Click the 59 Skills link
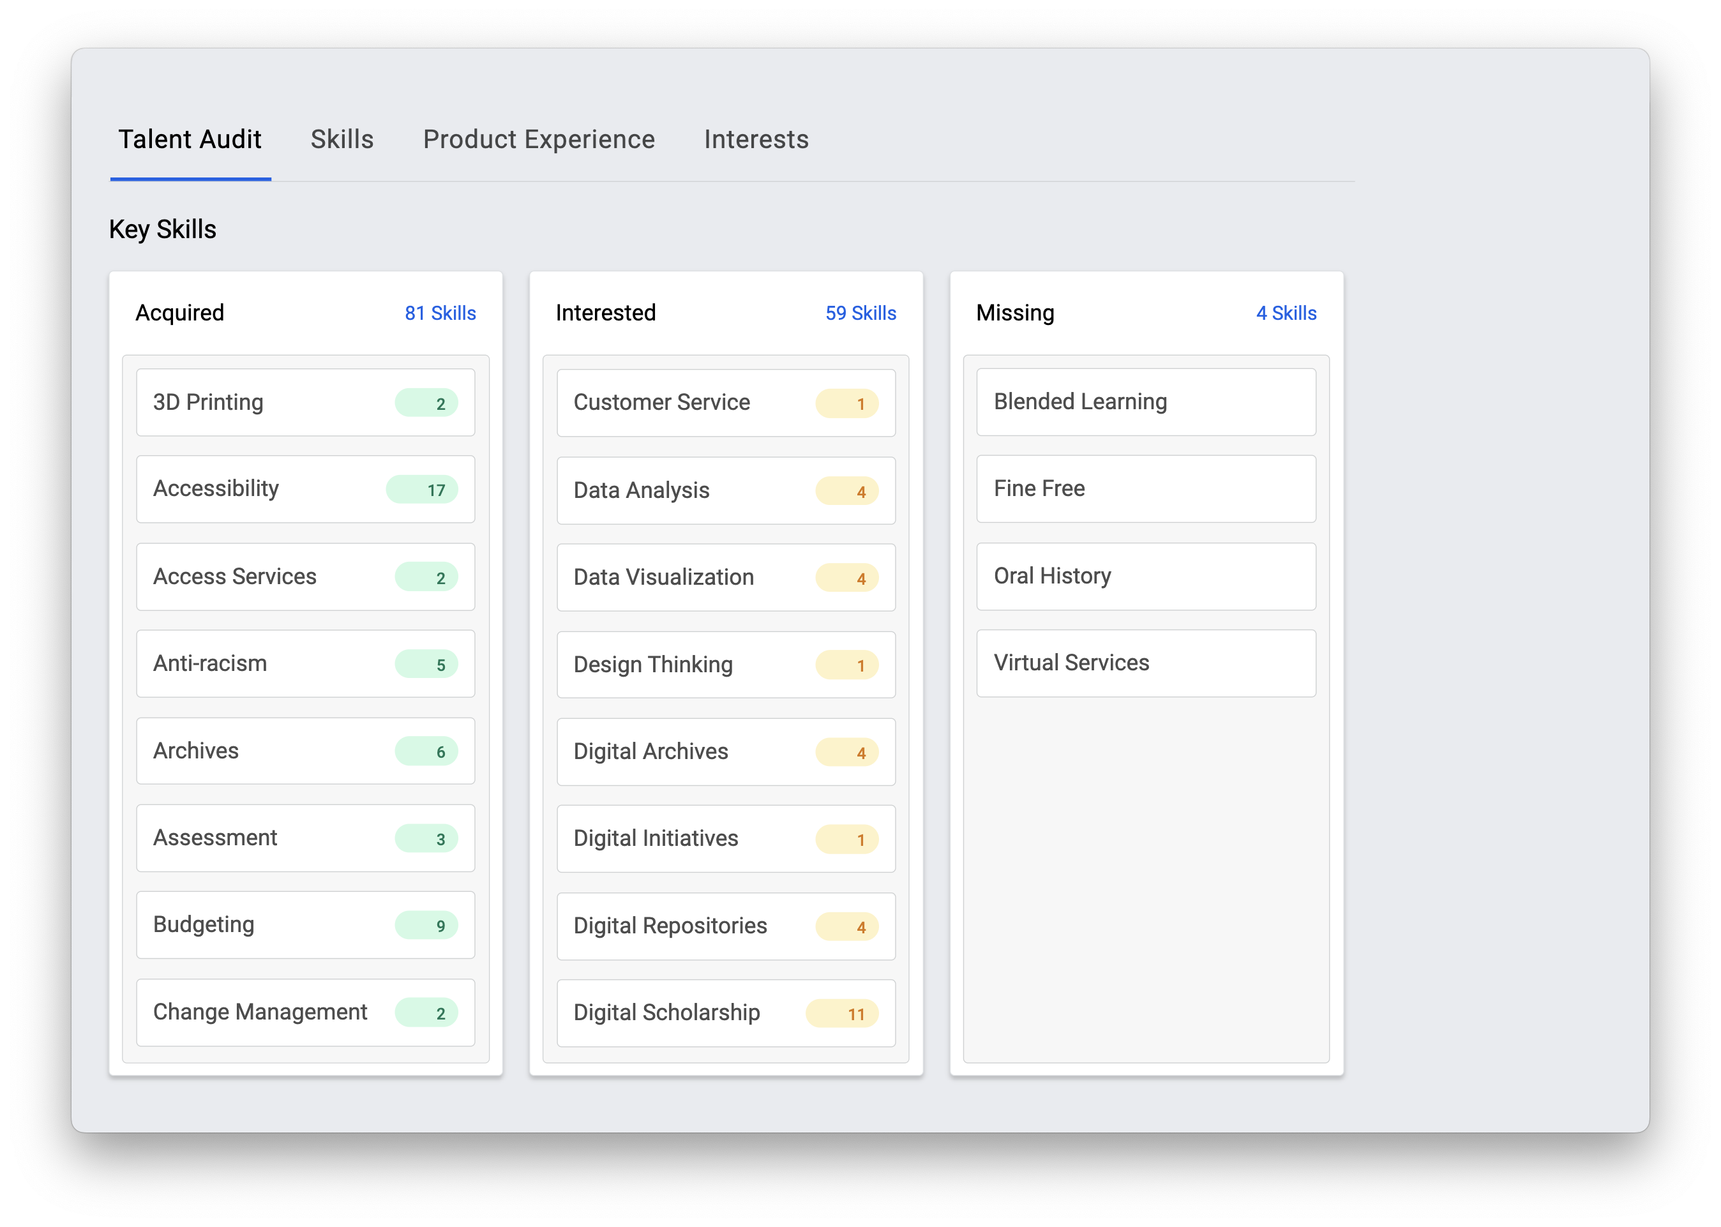The width and height of the screenshot is (1721, 1227). (x=860, y=313)
